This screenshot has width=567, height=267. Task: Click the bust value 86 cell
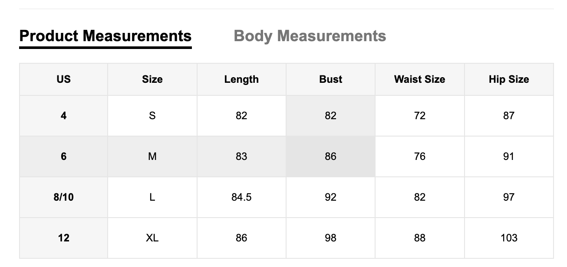(330, 156)
